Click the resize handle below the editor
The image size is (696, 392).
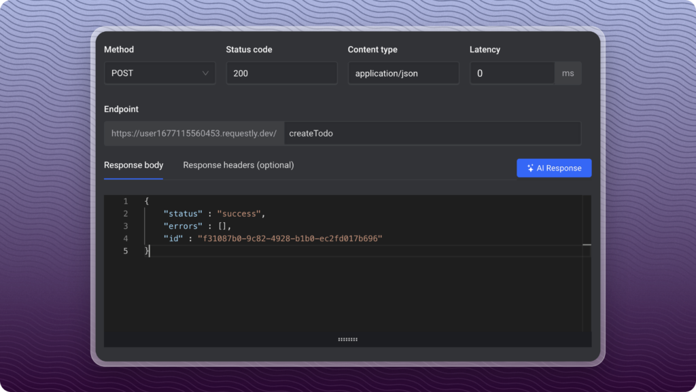coord(347,340)
